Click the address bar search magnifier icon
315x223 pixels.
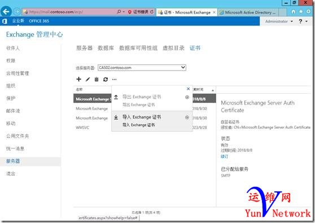(119, 12)
